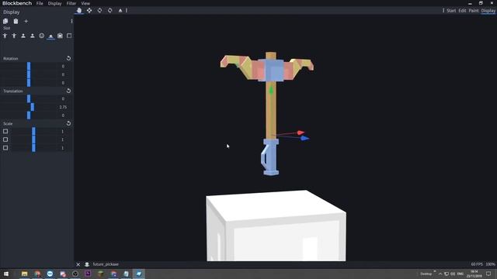Viewport: 497px width, 279px height.
Task: Reset the Rotation values
Action: [x=68, y=58]
